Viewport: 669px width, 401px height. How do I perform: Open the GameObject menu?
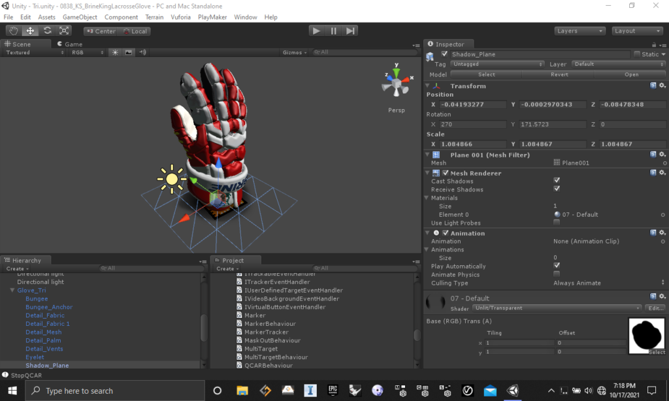tap(80, 17)
